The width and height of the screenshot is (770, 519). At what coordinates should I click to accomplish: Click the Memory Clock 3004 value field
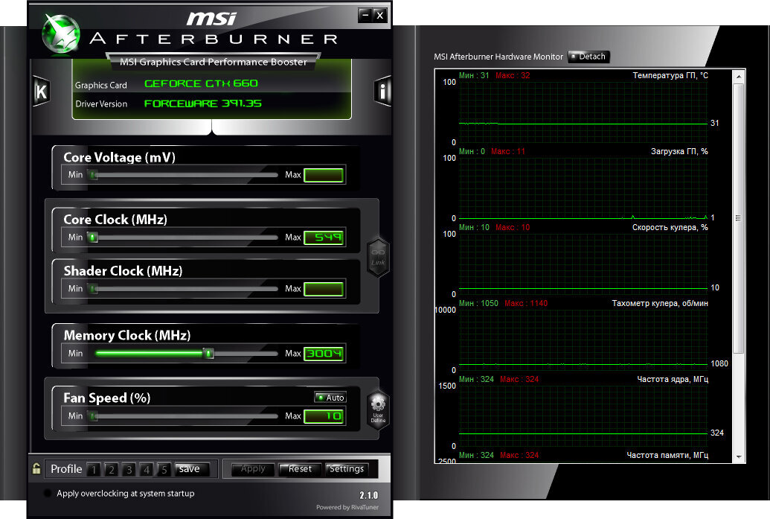(324, 354)
